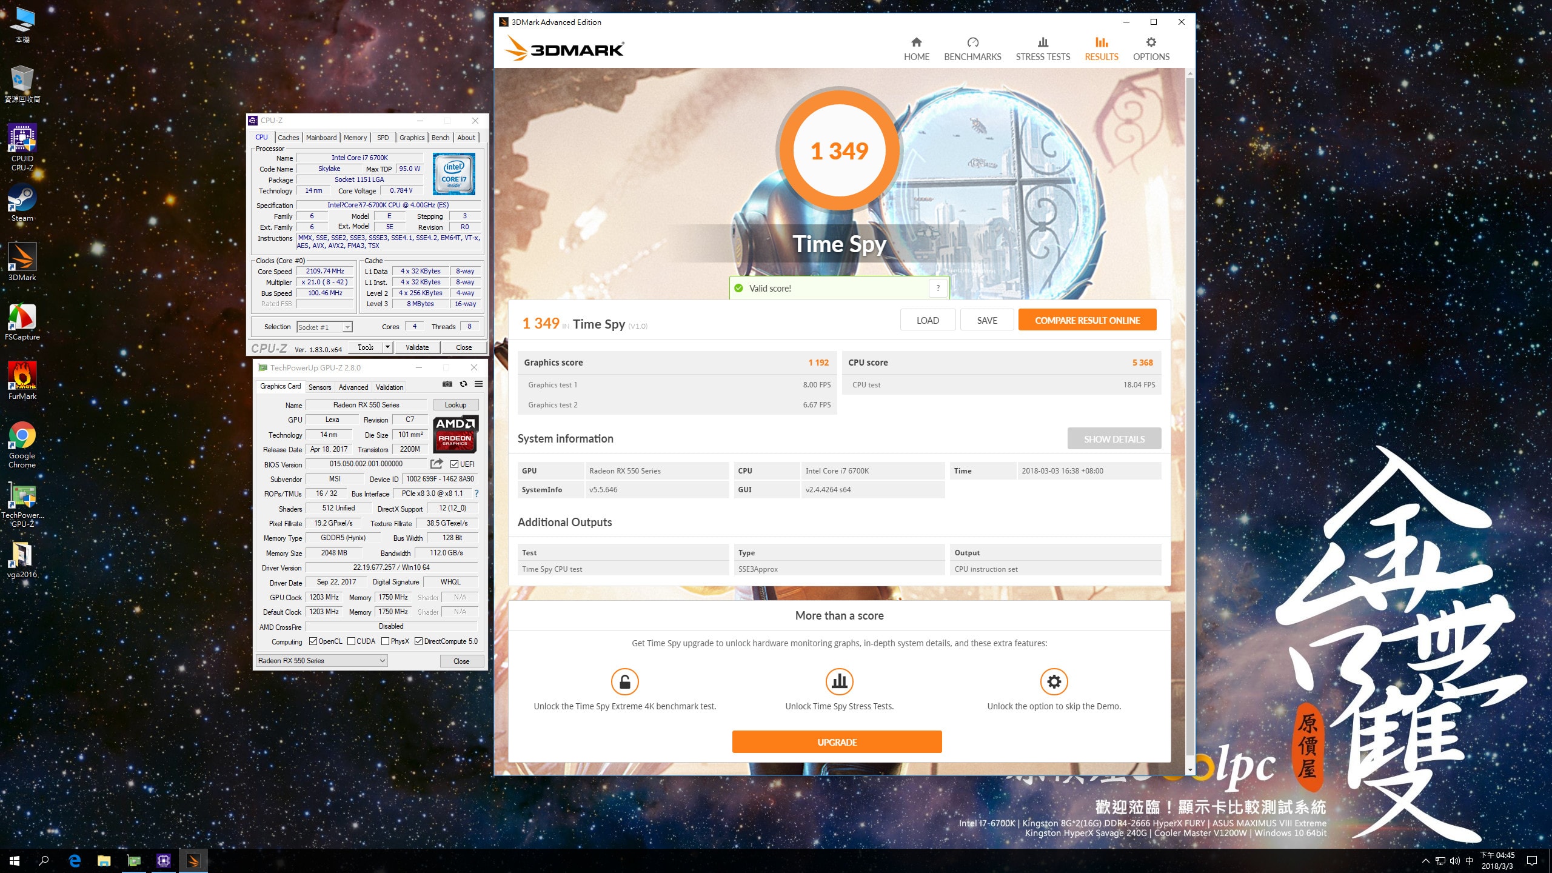Open the Radeon RX 550 Series GPU dropdown
The image size is (1552, 873).
click(321, 661)
